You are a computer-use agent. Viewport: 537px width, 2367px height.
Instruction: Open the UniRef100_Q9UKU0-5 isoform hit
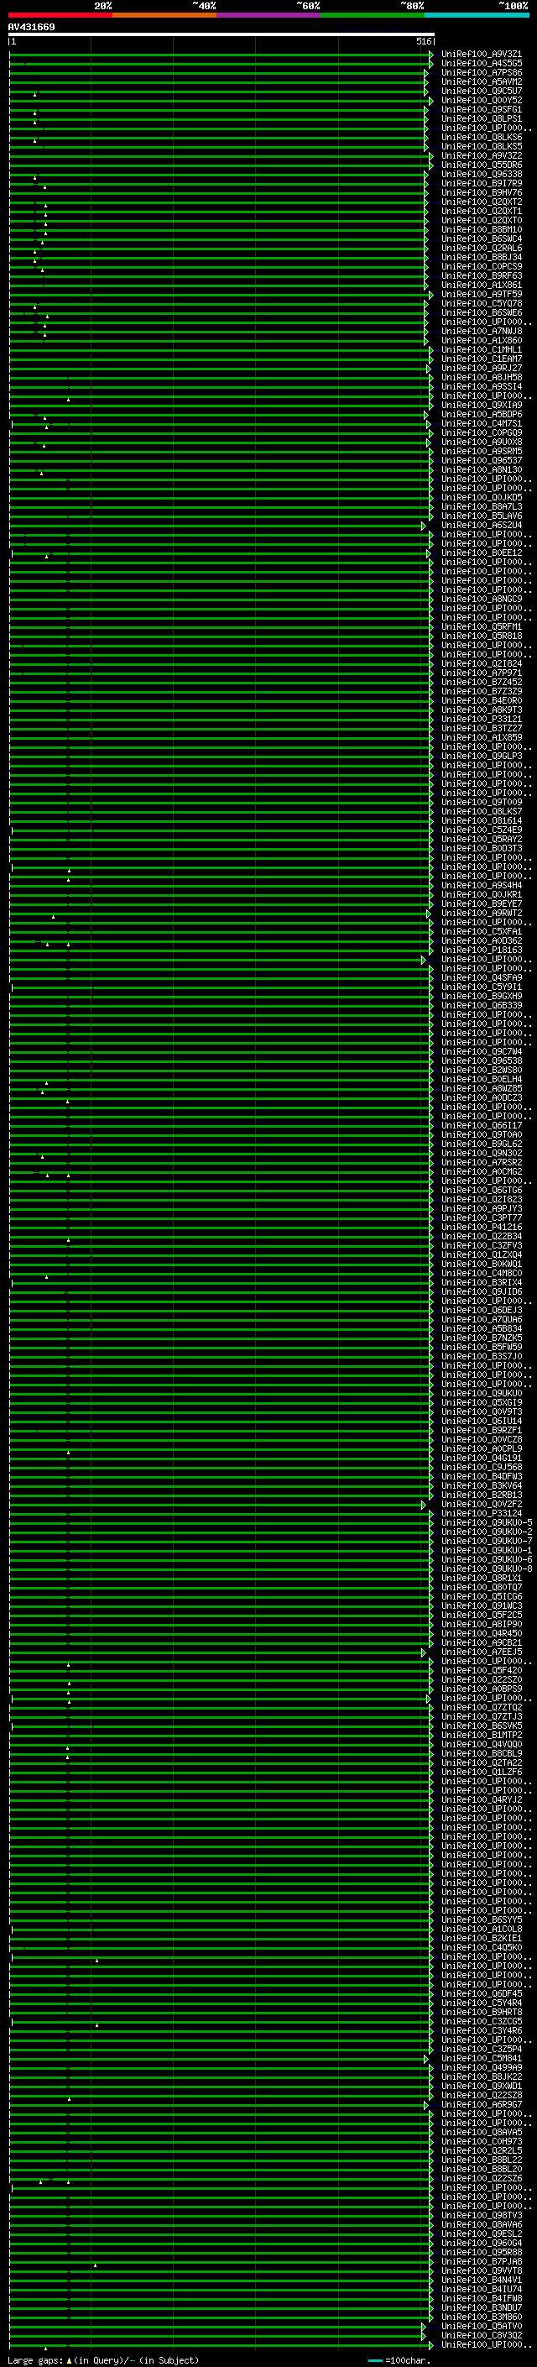point(487,1522)
